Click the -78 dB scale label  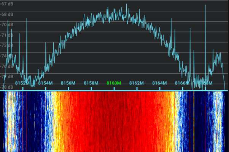(x=6, y=87)
